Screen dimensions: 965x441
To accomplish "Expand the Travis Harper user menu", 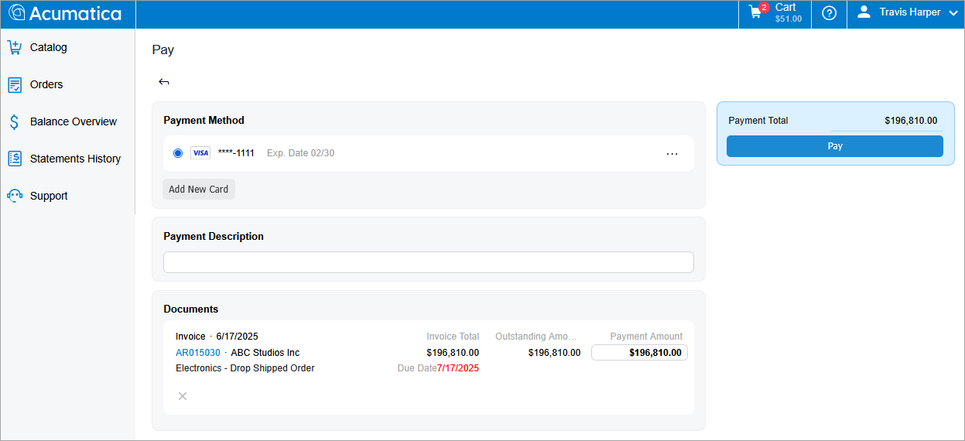I will [x=909, y=13].
